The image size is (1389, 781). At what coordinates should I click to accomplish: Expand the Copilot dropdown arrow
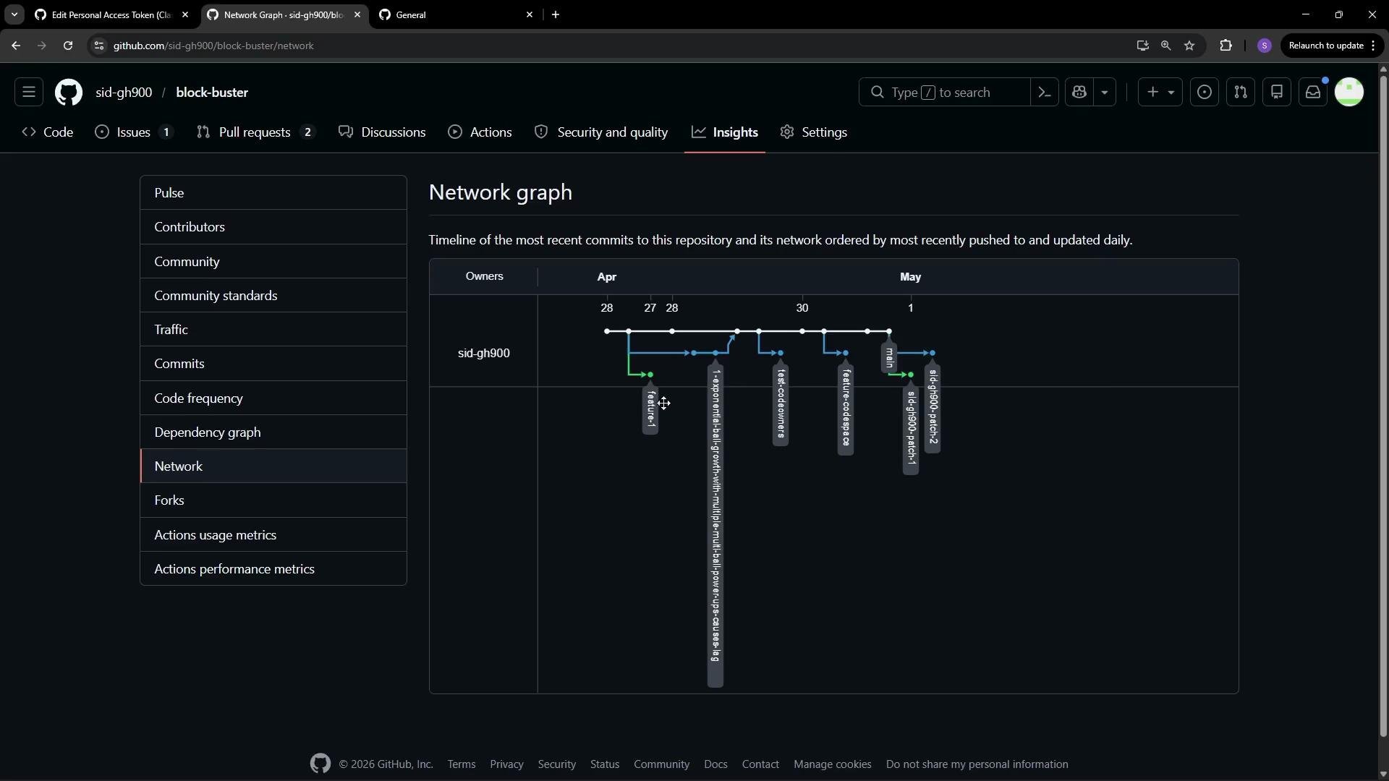point(1105,92)
